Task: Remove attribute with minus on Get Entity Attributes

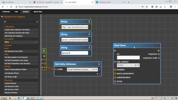Action: click(x=100, y=74)
